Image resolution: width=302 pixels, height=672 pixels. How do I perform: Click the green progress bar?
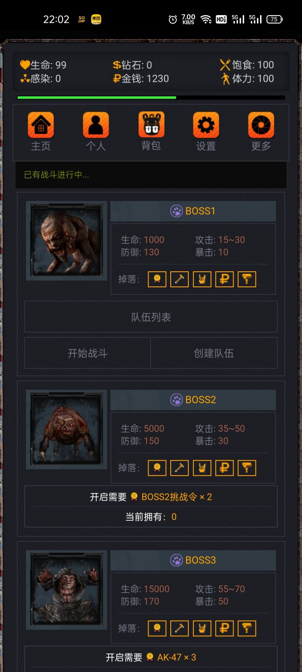[97, 97]
